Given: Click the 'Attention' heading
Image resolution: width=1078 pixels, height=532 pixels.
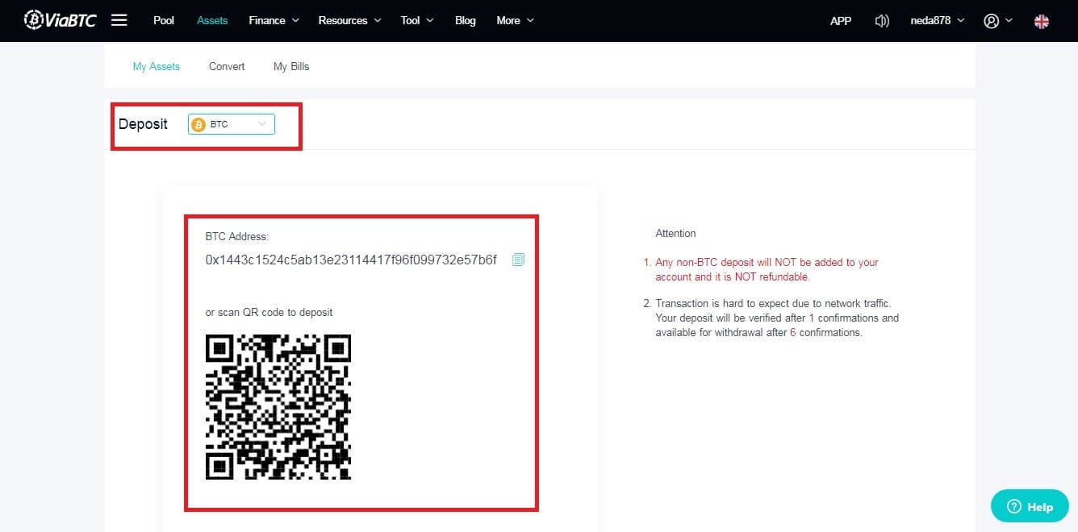Looking at the screenshot, I should click(x=675, y=233).
